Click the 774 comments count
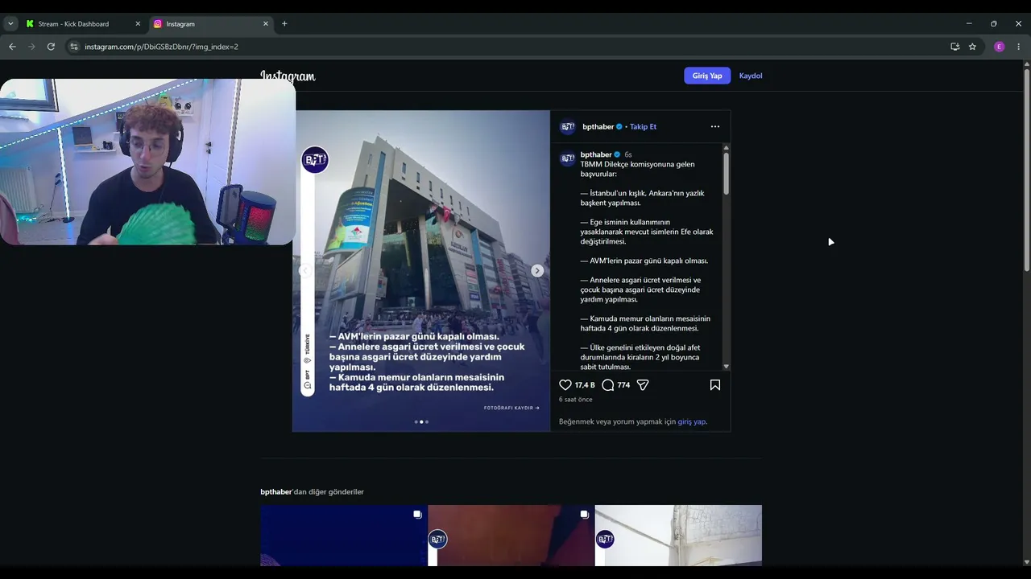 [623, 385]
